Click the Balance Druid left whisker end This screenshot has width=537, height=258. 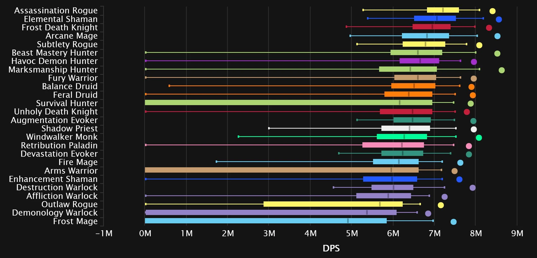click(169, 86)
